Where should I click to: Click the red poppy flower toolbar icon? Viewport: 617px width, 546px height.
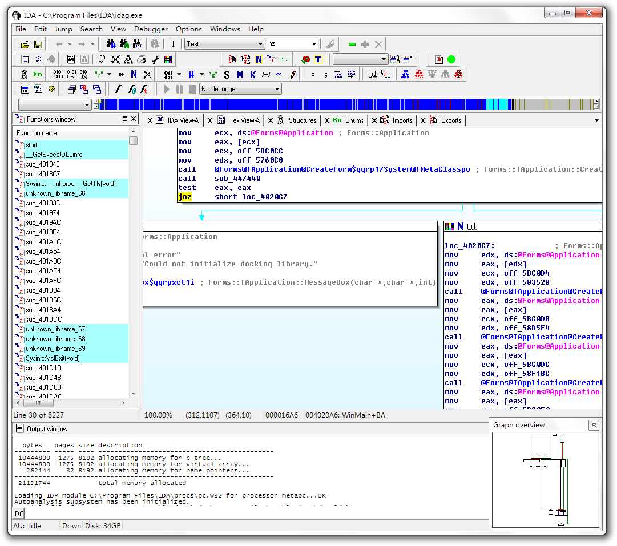coord(305,59)
